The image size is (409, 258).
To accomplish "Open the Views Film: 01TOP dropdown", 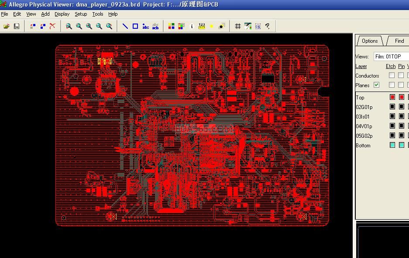I will 391,57.
